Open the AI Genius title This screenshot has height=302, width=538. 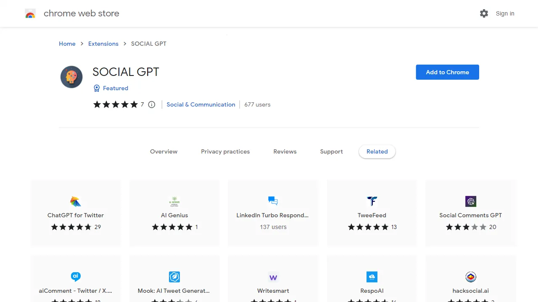point(174,215)
